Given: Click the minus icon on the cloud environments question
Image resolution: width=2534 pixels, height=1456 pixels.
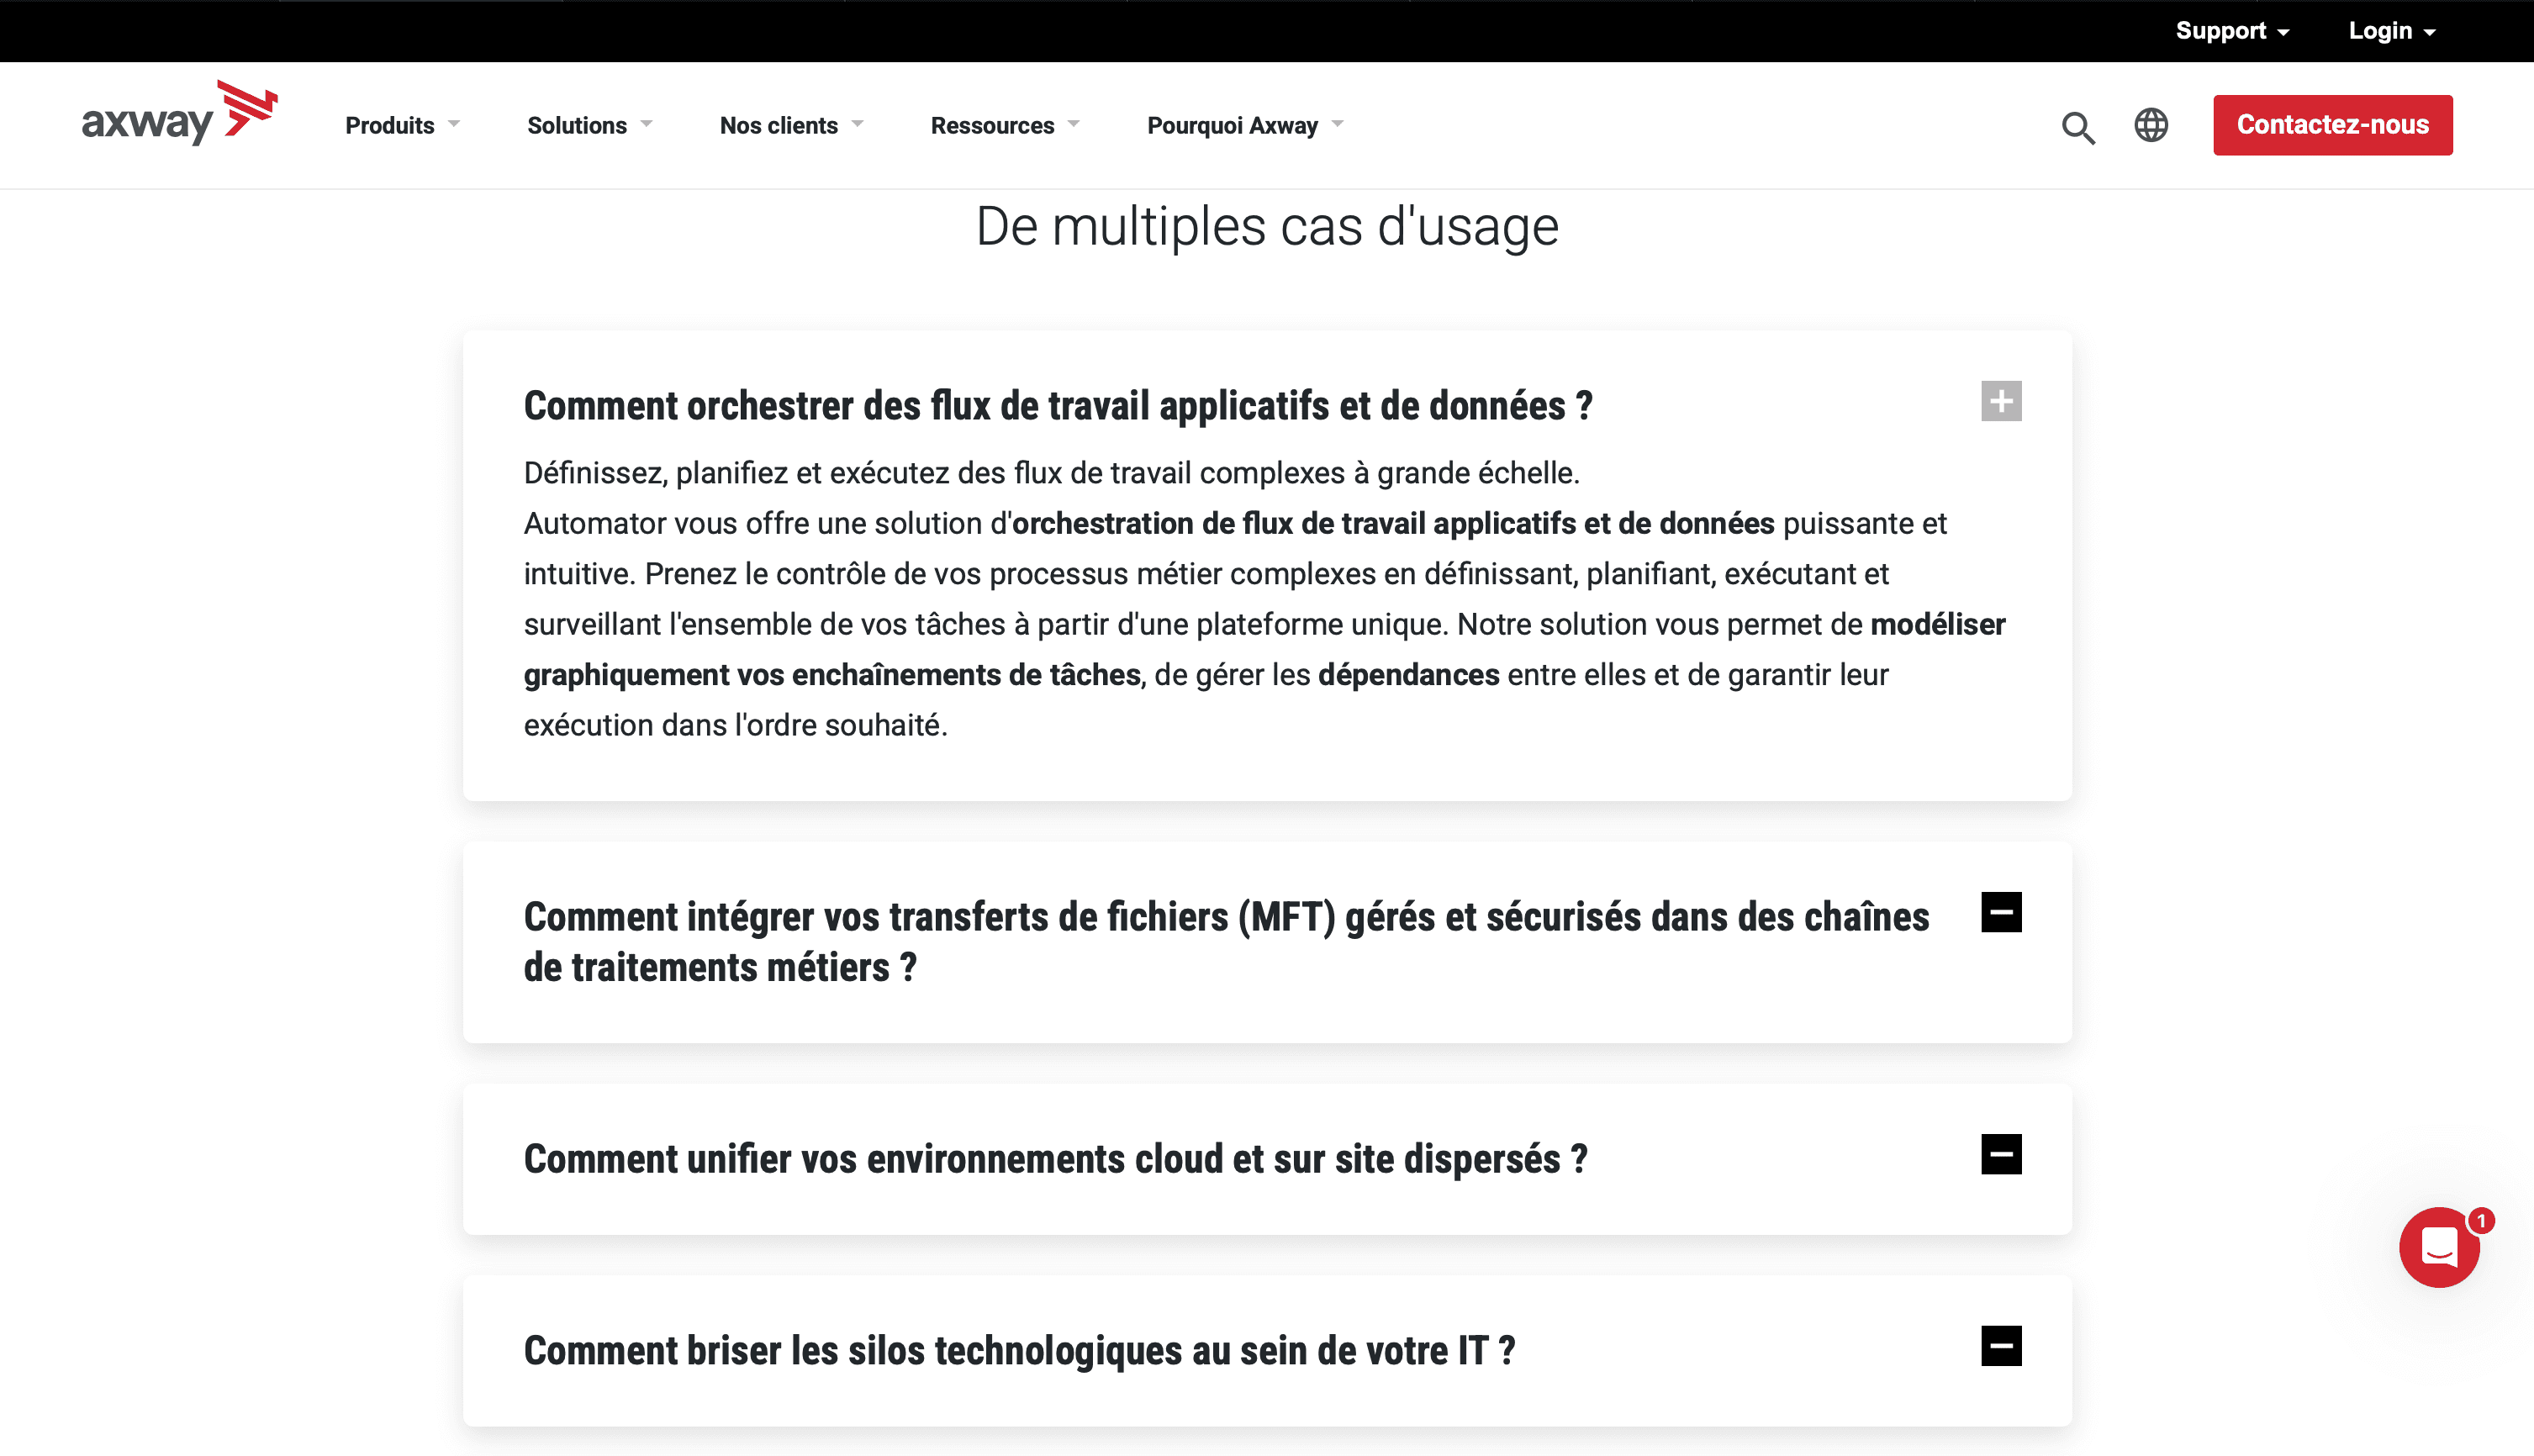Looking at the screenshot, I should pyautogui.click(x=2000, y=1154).
